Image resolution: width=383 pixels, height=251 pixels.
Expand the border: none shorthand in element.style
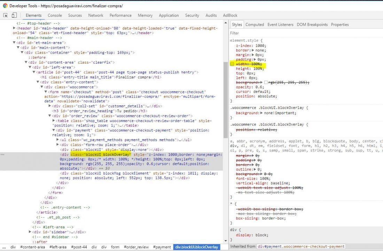tap(253, 50)
